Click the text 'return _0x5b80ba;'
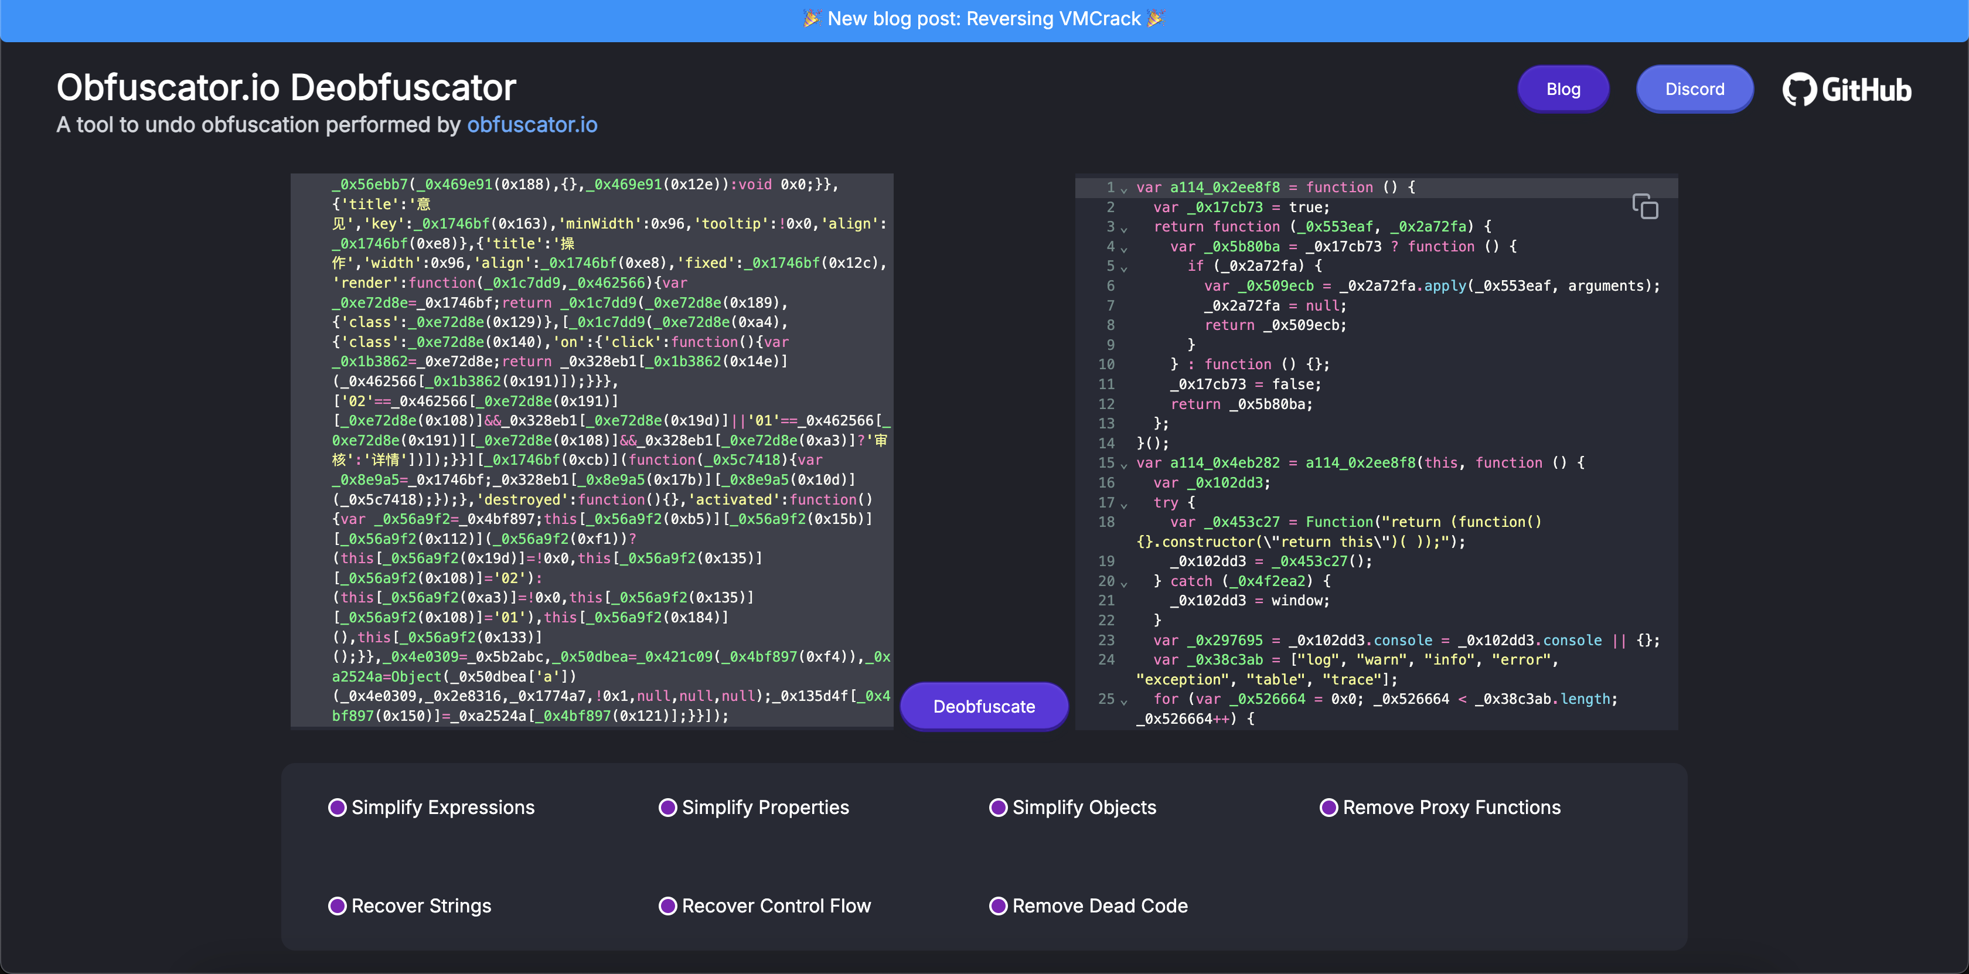 pyautogui.click(x=1241, y=404)
